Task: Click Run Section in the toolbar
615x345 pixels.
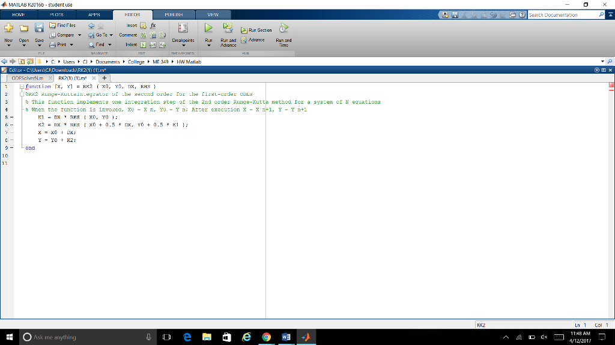Action: (256, 29)
